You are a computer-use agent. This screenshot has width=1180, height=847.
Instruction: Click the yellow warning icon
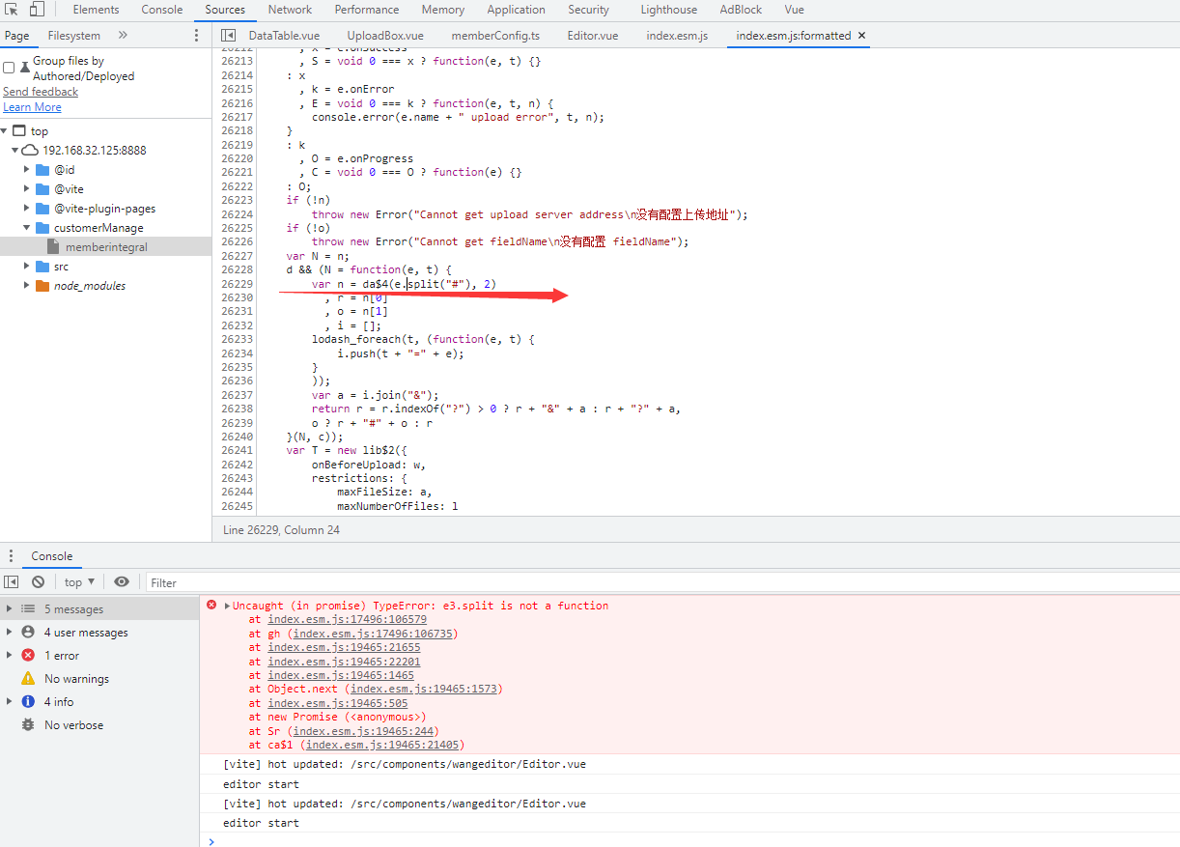coord(28,679)
